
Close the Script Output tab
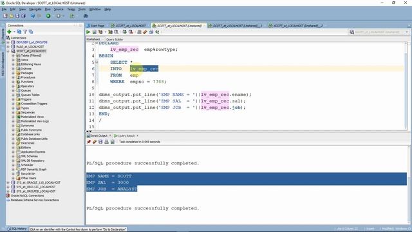click(x=110, y=136)
